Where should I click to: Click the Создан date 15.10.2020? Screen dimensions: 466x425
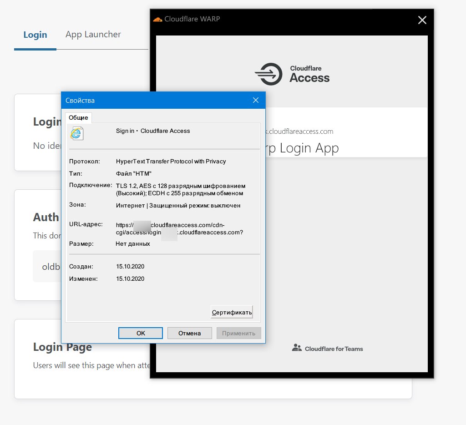coord(130,267)
